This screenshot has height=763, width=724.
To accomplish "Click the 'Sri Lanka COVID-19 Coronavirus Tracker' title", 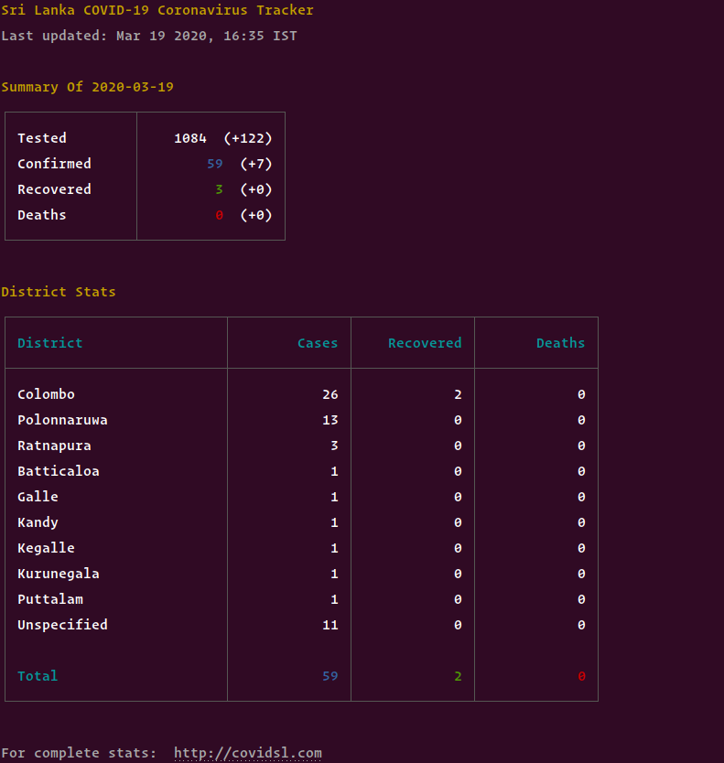I will coord(157,10).
